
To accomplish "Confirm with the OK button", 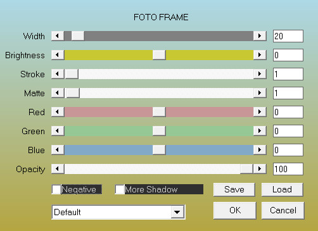I will 235,210.
